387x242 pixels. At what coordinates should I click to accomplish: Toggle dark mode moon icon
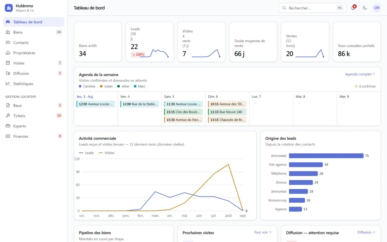tap(365, 8)
